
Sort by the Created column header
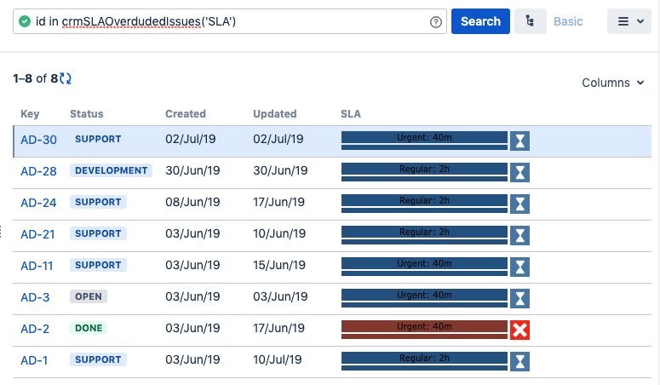(186, 113)
